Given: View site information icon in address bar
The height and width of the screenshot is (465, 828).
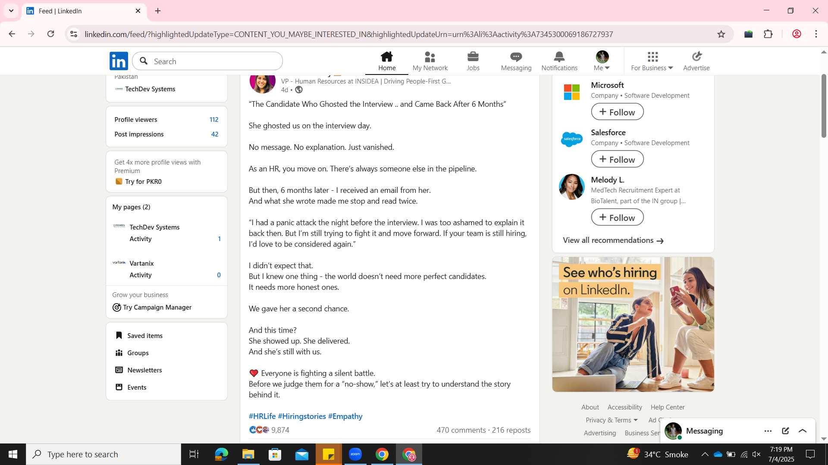Looking at the screenshot, I should (x=74, y=34).
